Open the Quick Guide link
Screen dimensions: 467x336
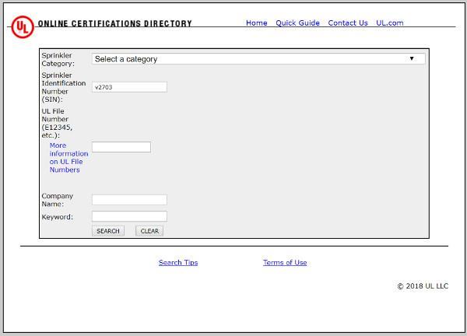coord(297,23)
